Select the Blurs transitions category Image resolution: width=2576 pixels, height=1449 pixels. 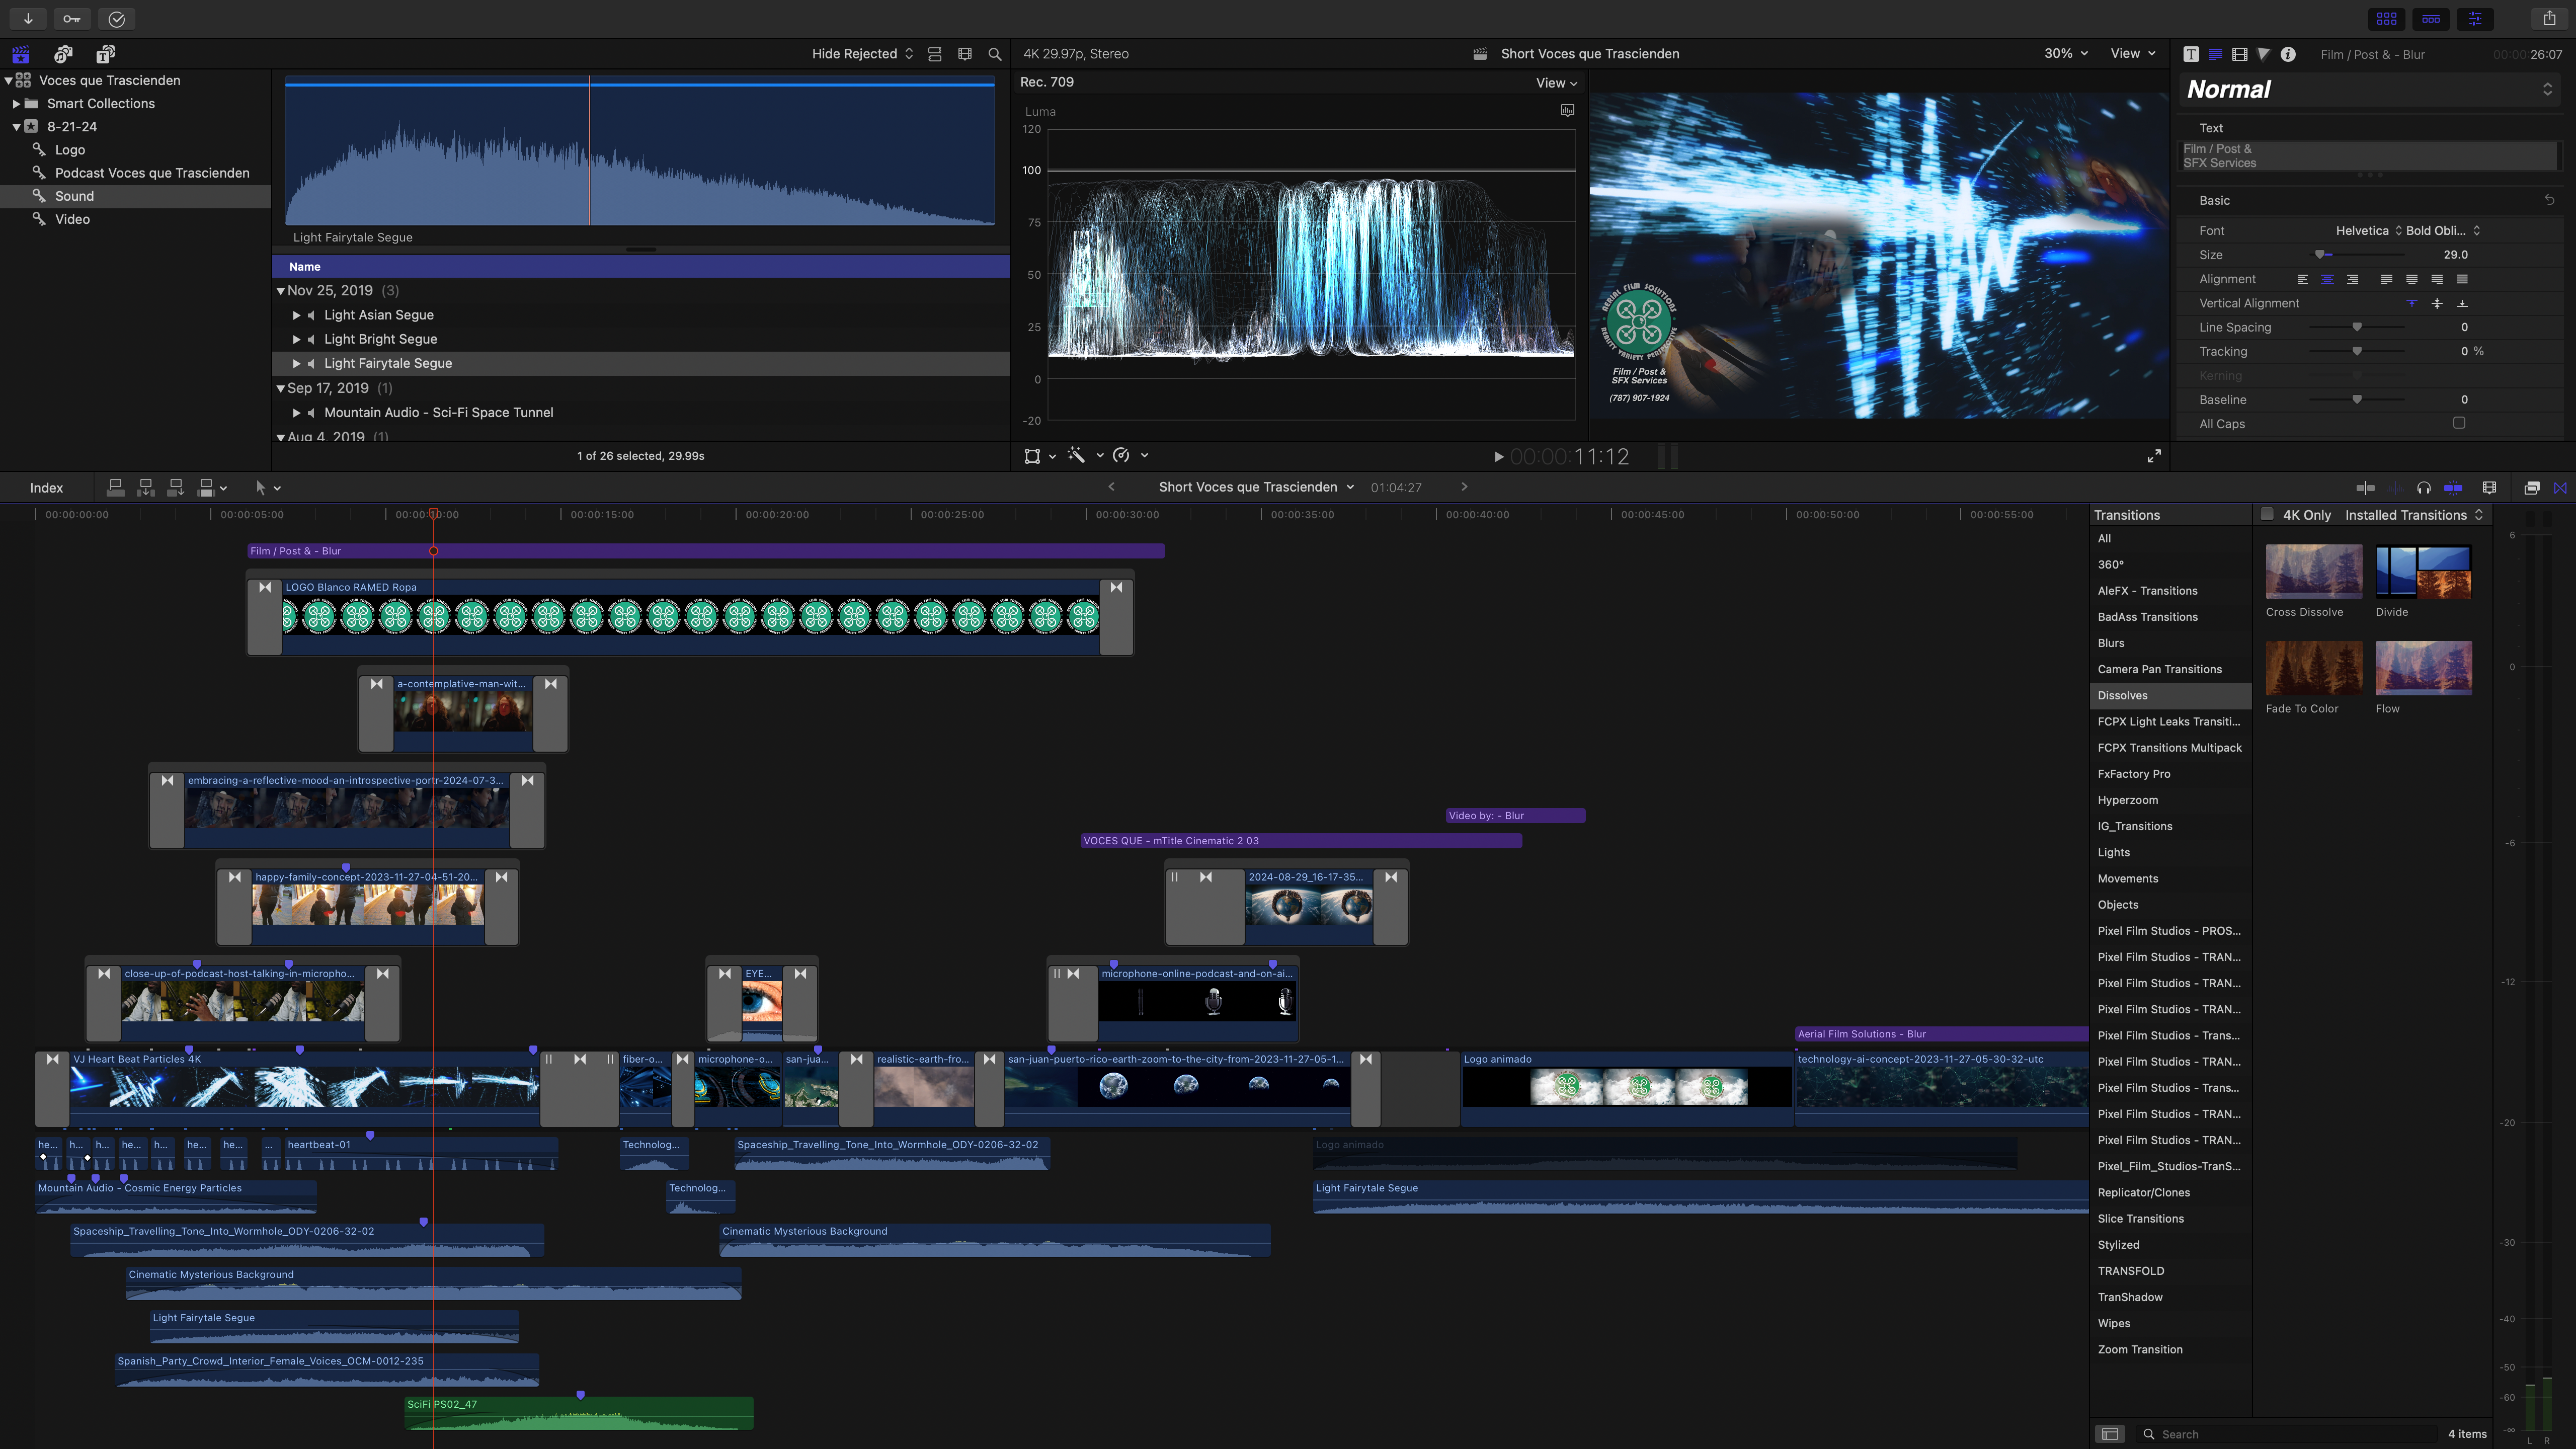[2111, 643]
